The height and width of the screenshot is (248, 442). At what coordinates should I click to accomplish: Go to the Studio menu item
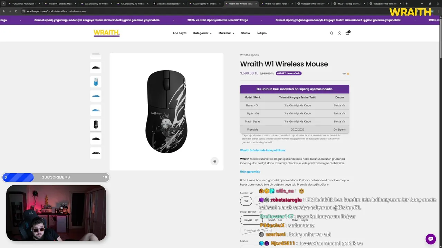[246, 33]
